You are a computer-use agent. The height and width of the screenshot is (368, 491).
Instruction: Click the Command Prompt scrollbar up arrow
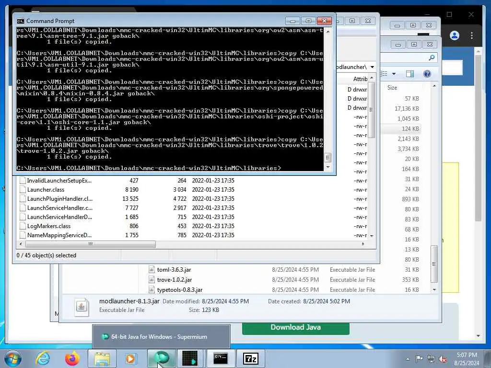[x=328, y=32]
